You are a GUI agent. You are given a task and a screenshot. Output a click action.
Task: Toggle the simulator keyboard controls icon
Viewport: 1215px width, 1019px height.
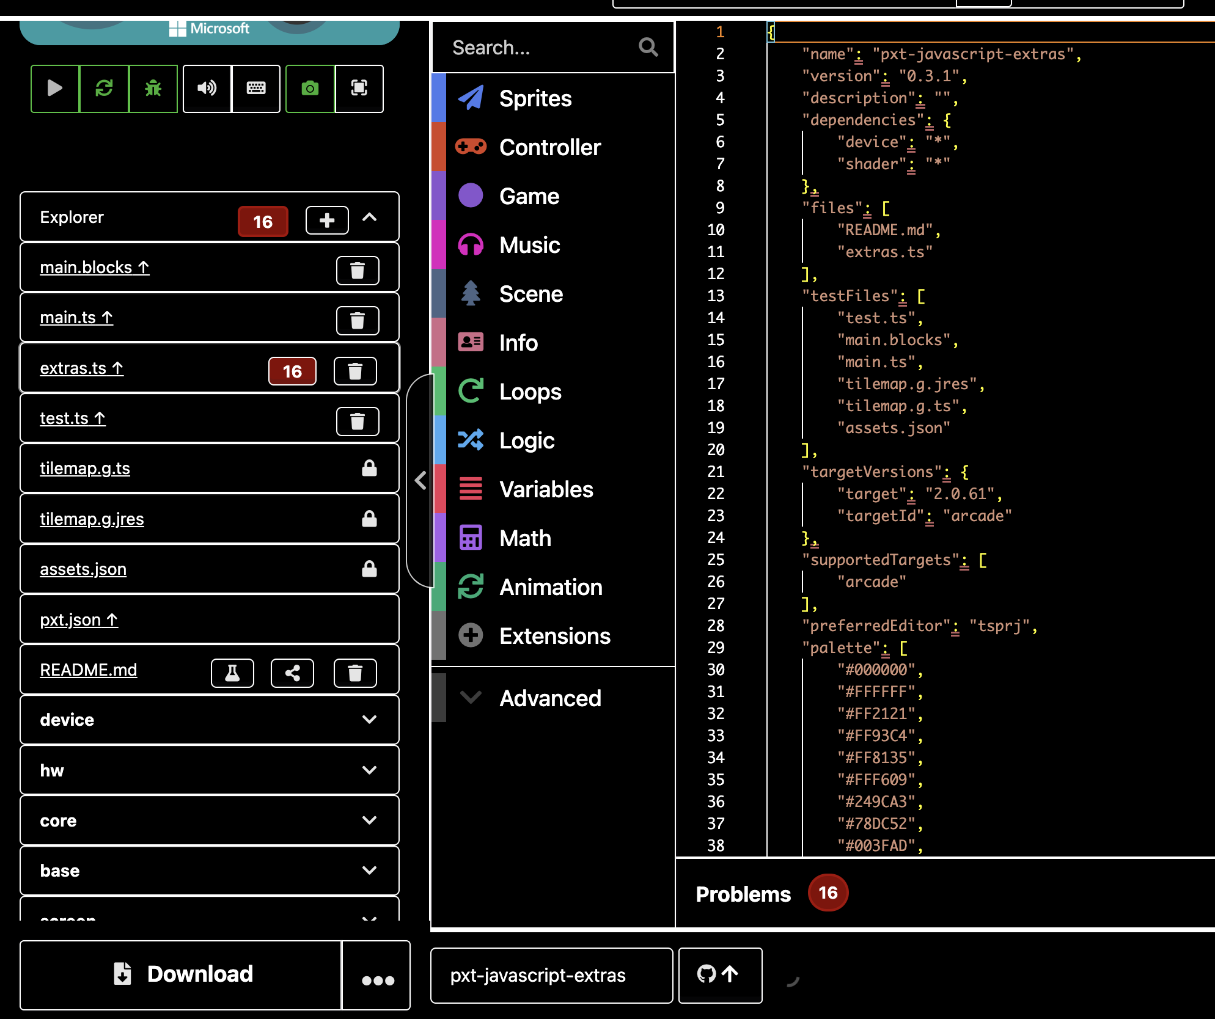[x=255, y=89]
